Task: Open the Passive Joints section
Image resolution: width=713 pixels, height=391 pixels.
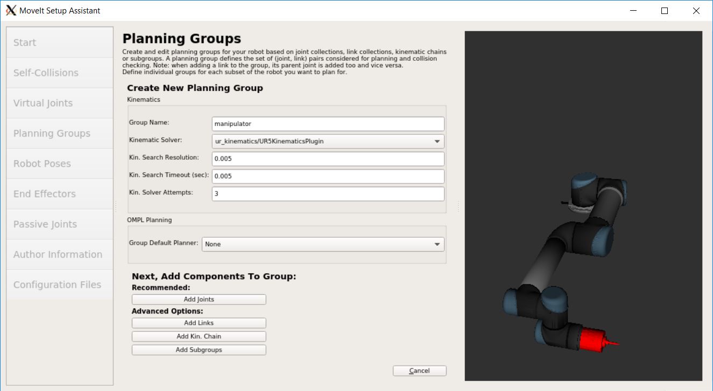Action: click(59, 224)
